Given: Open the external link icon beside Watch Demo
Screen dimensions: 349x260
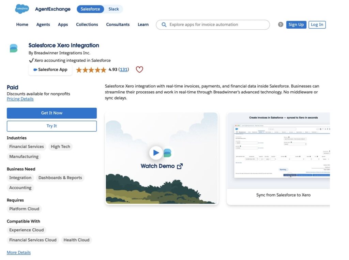Looking at the screenshot, I should point(180,166).
